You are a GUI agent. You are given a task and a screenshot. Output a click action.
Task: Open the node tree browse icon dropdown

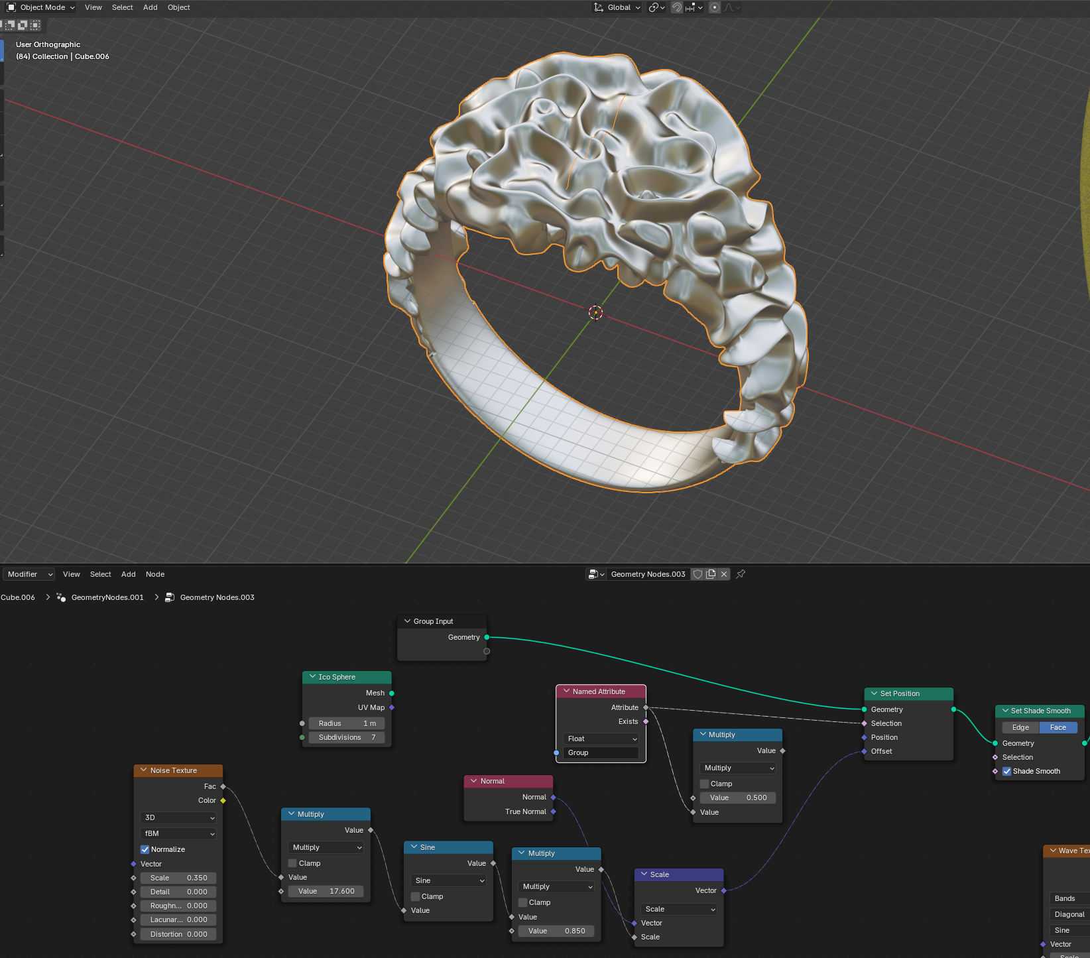pyautogui.click(x=596, y=574)
